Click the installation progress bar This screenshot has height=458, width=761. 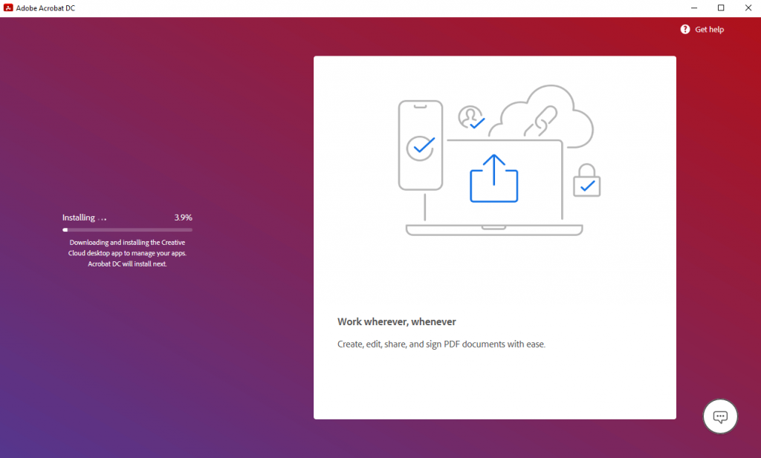coord(127,229)
